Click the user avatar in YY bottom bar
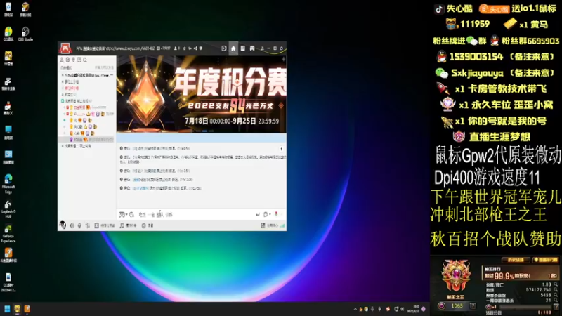Viewport: 562px width, 316px height. tap(63, 225)
